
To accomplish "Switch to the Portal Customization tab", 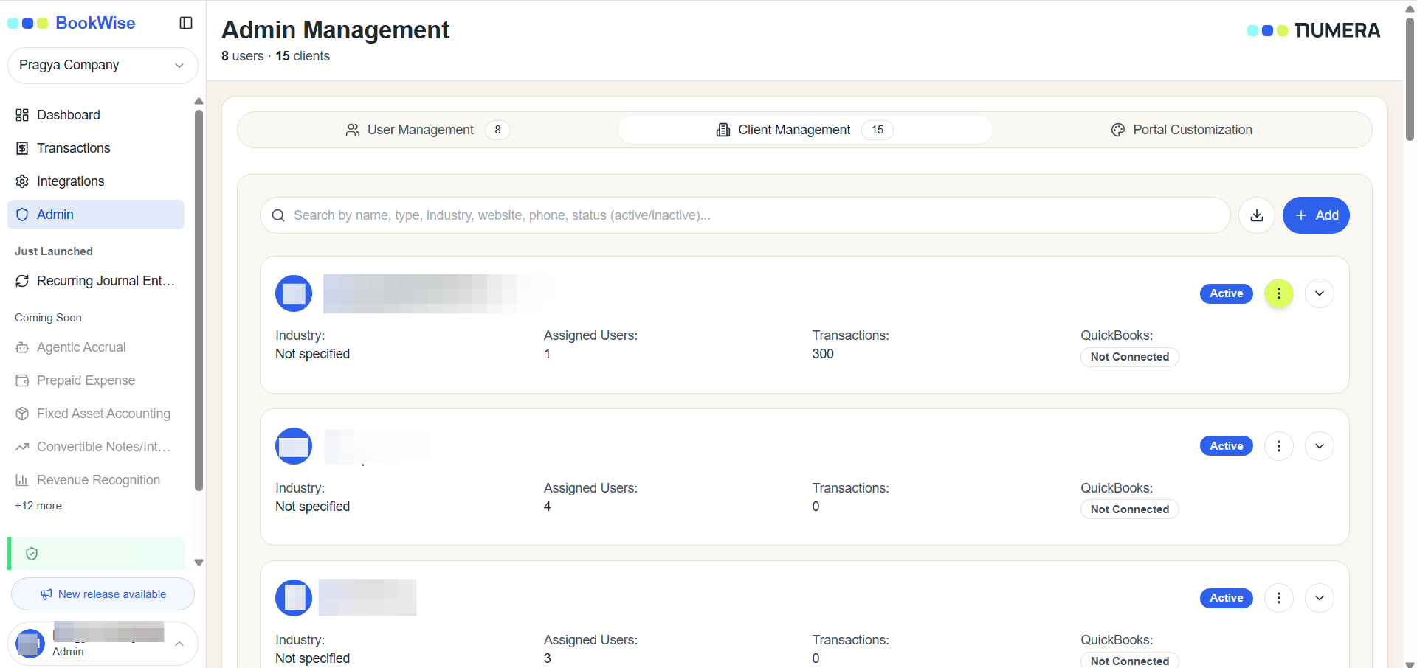I will [1182, 130].
